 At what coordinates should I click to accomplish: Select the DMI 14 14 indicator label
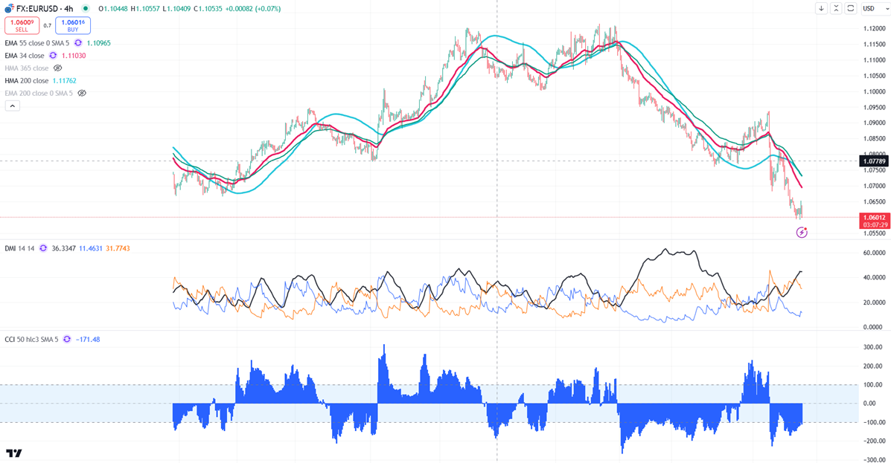click(20, 248)
